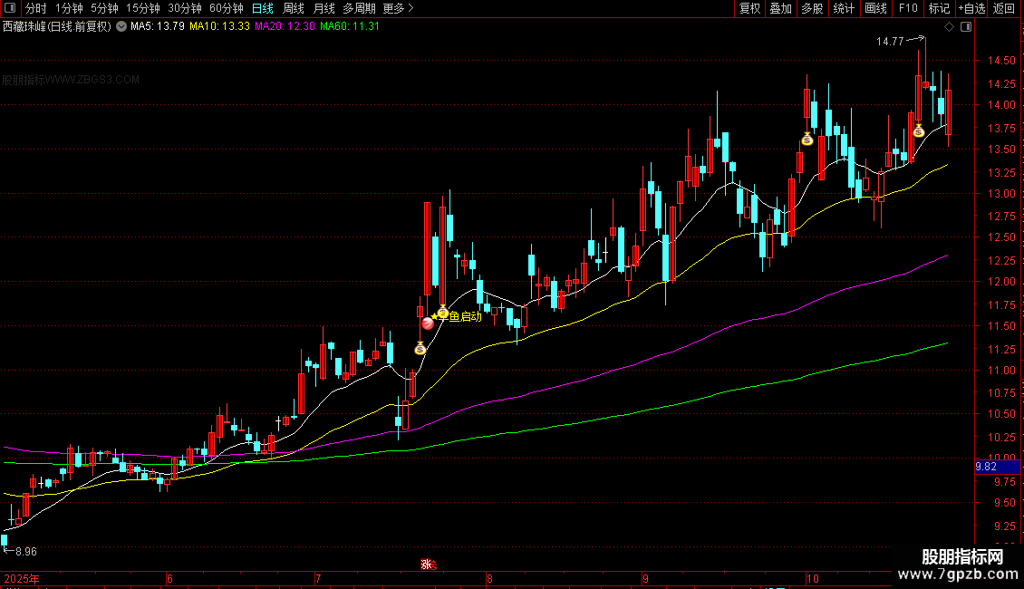Click the MA5: 13.79 legend value
Screen dimensions: 1024x589
click(158, 27)
